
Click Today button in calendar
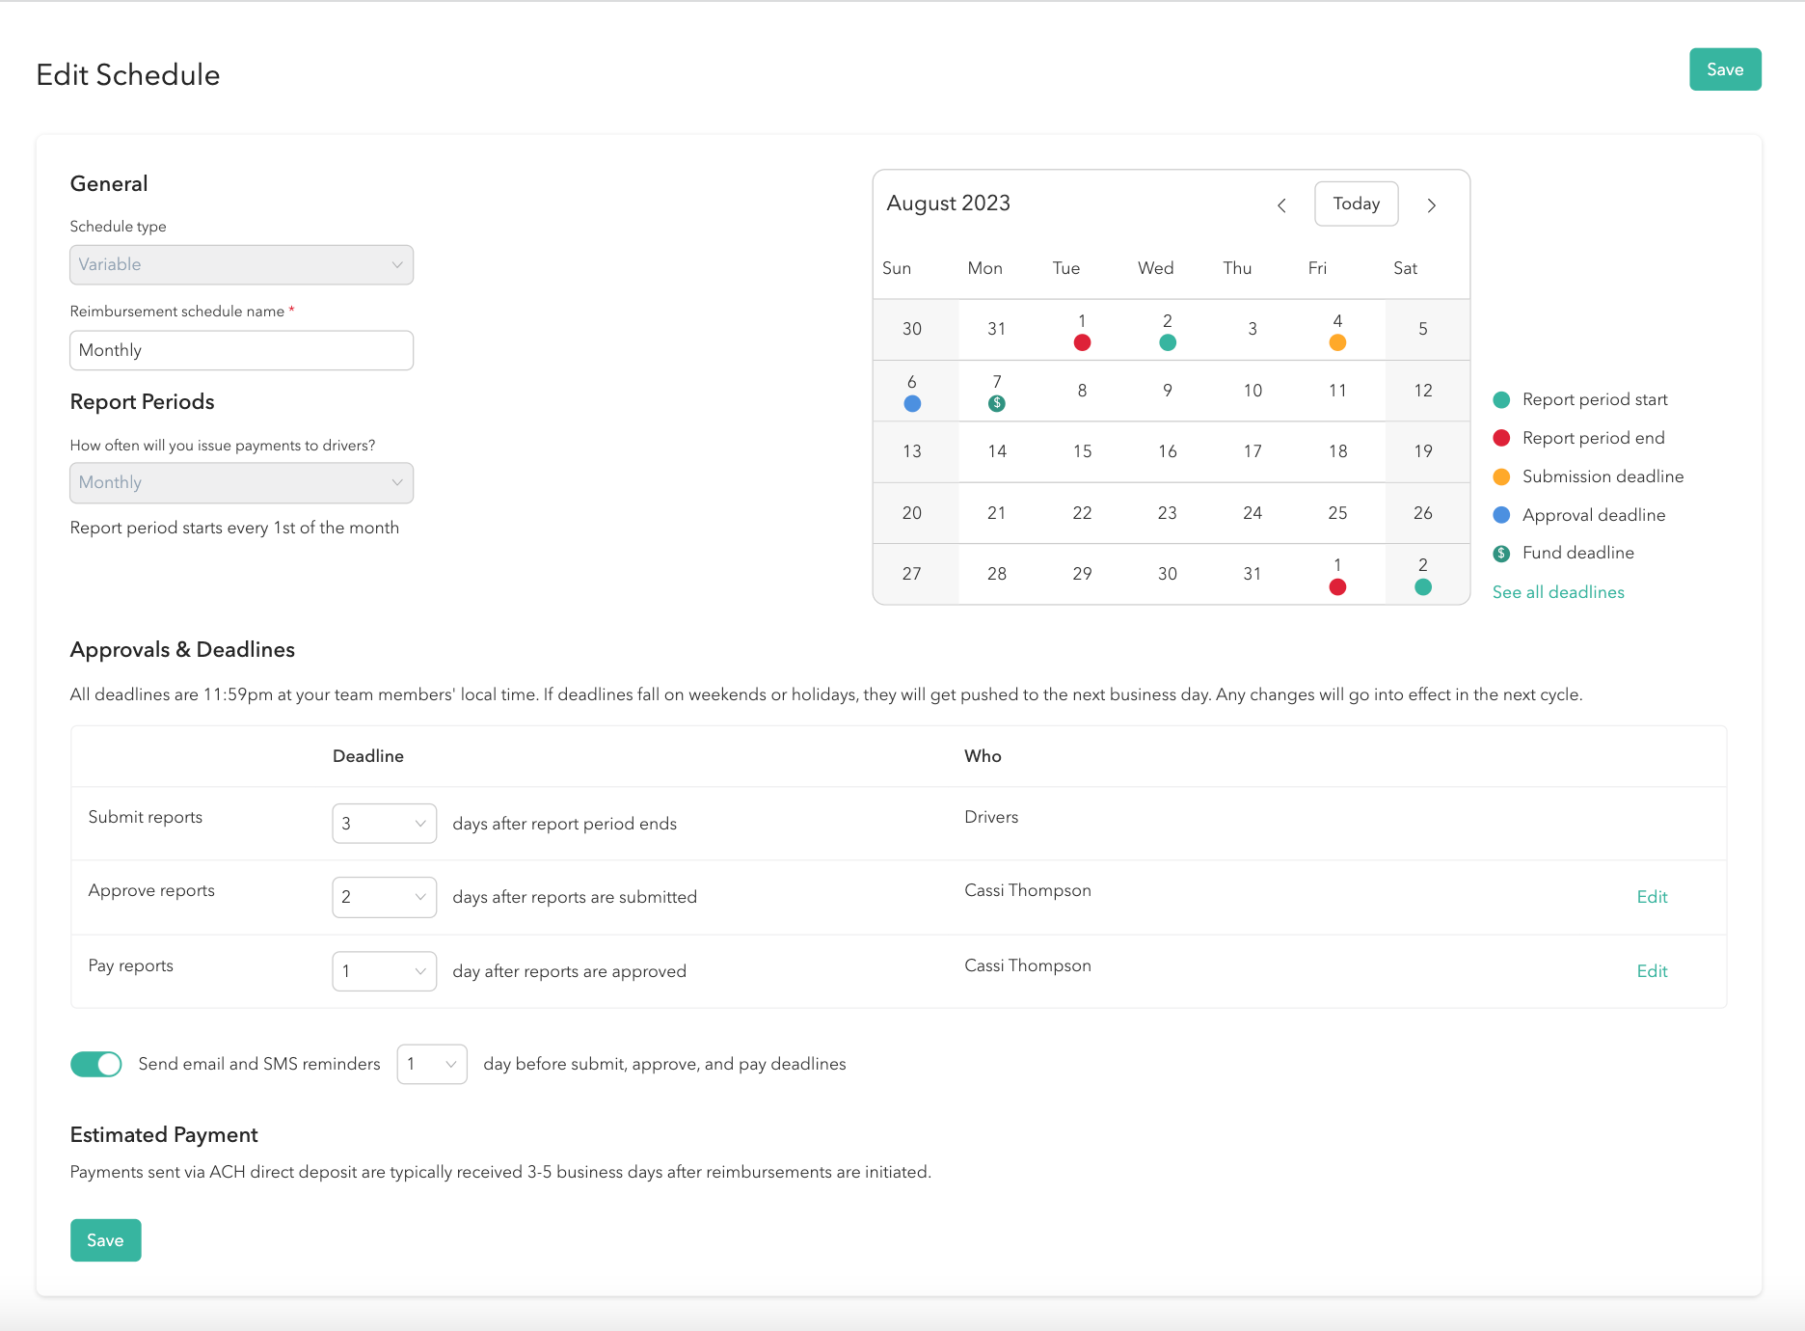[x=1356, y=204]
